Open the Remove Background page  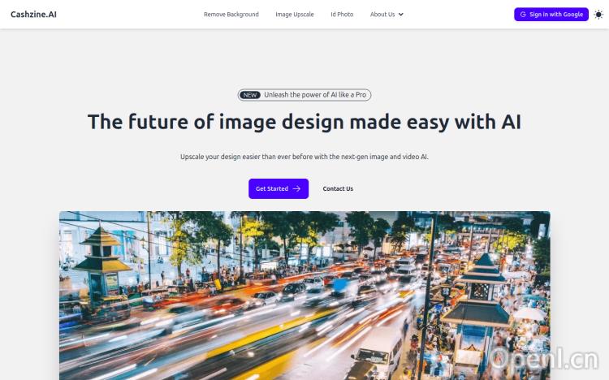(231, 15)
